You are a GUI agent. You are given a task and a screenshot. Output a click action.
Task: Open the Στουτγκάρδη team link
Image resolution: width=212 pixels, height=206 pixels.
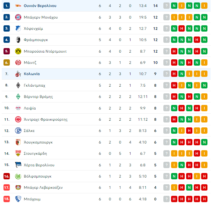coord(35,153)
